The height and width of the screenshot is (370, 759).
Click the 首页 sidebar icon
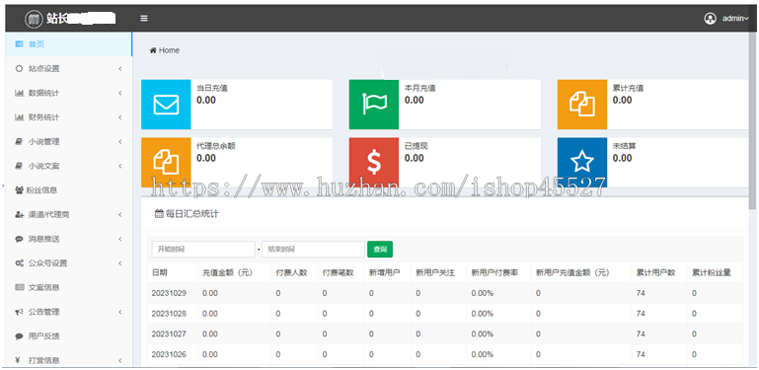coord(19,44)
